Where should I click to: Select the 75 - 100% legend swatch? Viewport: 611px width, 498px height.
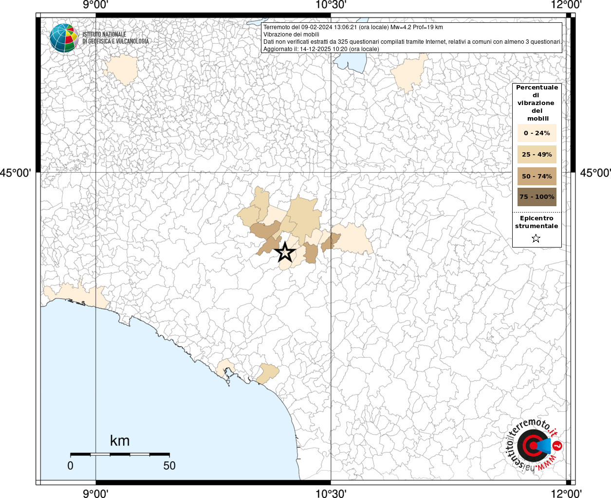coord(537,197)
